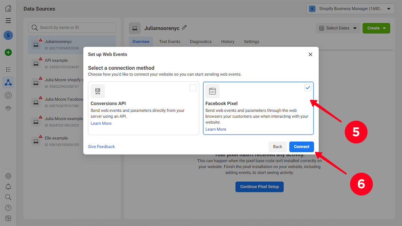Open notifications bell icon
Viewport: 402px width, 226px height.
point(8,187)
